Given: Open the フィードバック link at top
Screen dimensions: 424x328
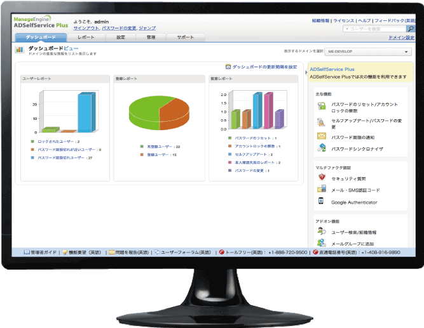Looking at the screenshot, I should coord(395,20).
